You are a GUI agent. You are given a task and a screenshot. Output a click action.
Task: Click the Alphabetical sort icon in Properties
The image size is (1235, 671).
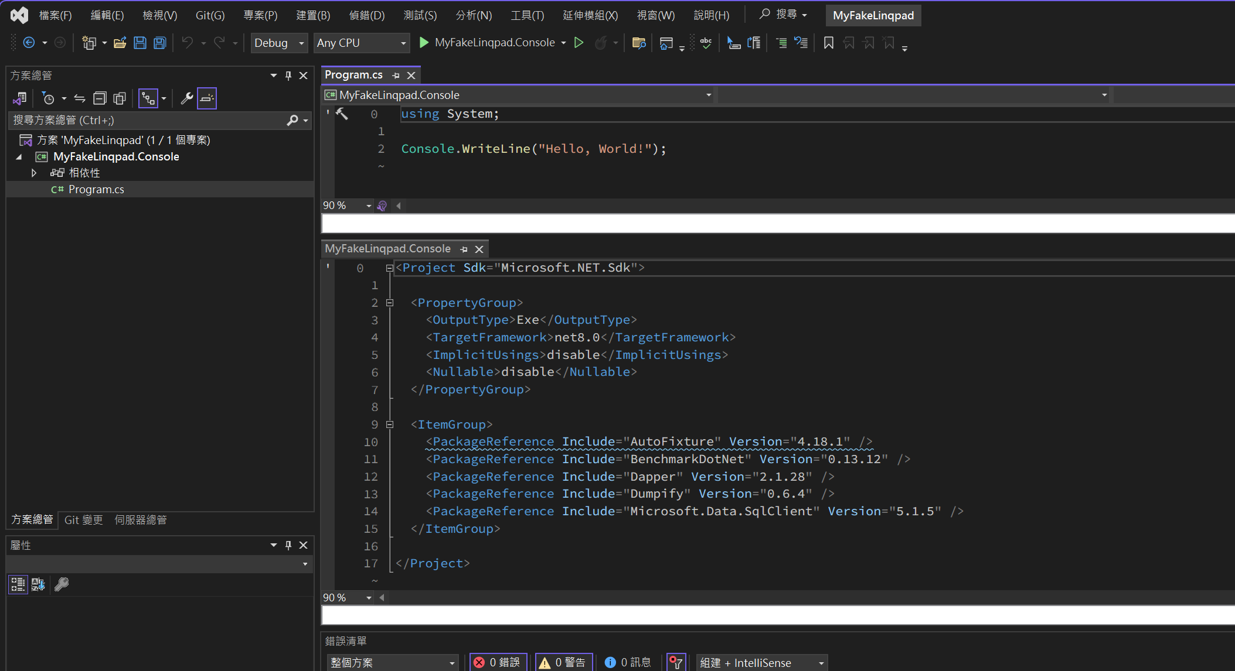pyautogui.click(x=38, y=584)
